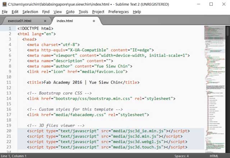Viewport: 230px width, 158px height.
Task: Click the jsc3d.touch.js script line
Action: 107,147
